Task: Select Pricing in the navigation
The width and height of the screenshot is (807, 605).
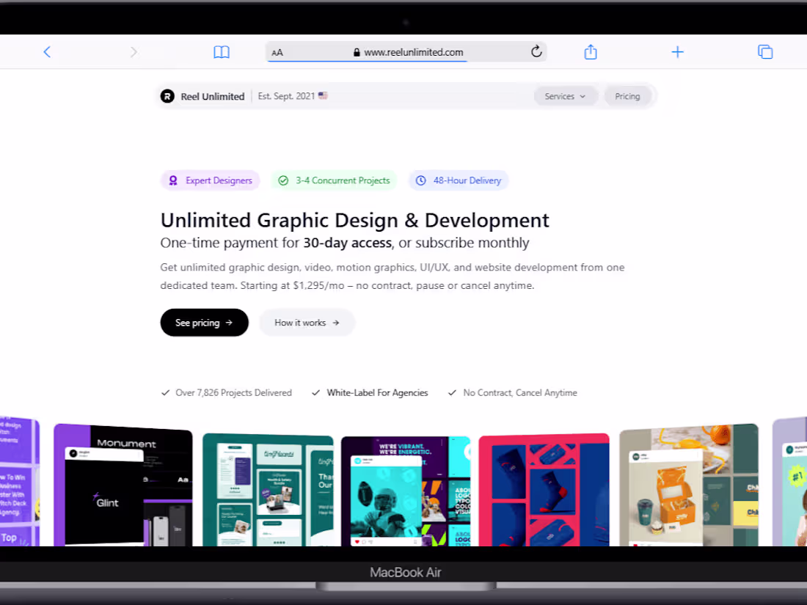Action: point(627,95)
